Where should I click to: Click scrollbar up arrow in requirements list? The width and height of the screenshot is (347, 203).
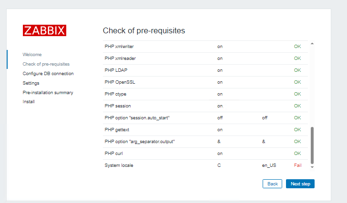[312, 44]
